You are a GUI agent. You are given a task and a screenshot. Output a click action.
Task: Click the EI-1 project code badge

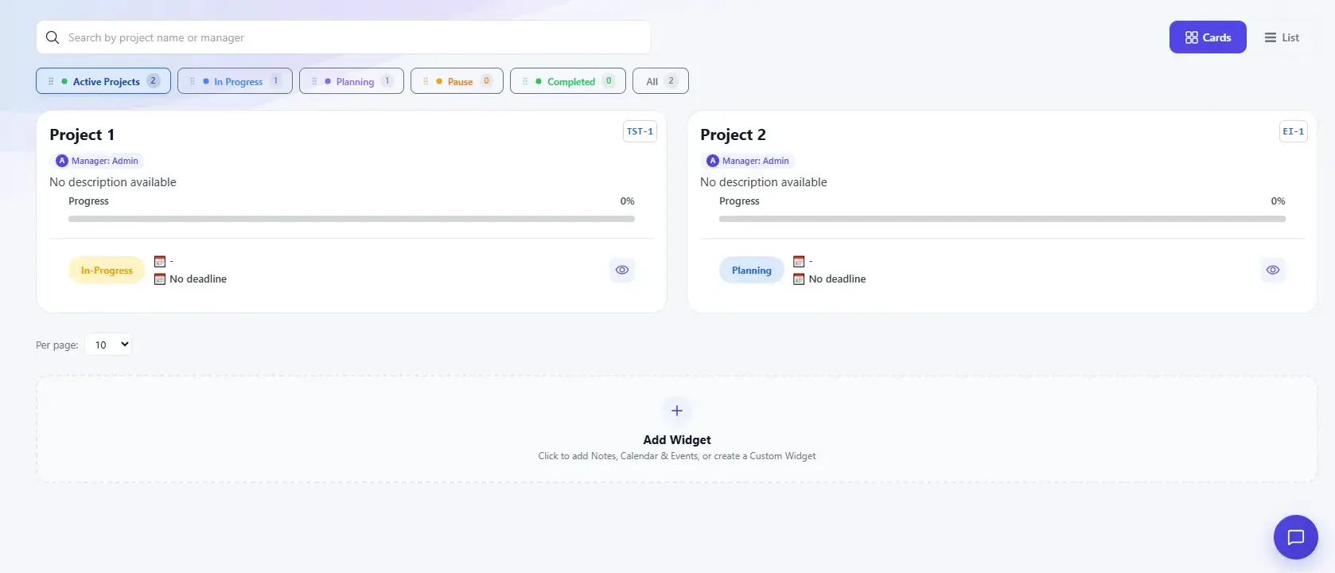click(1293, 131)
